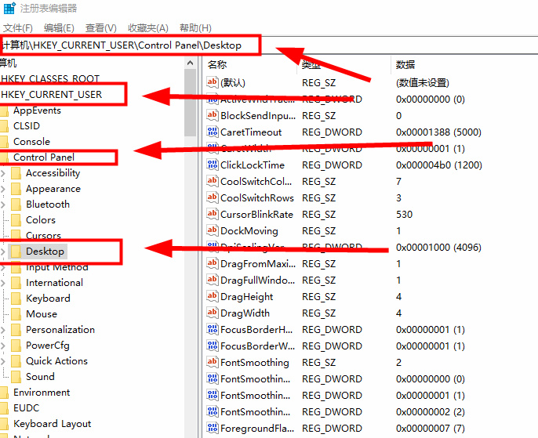
Task: Click the DWORD icon beside ForegroundFlashCount entry
Action: click(x=212, y=429)
